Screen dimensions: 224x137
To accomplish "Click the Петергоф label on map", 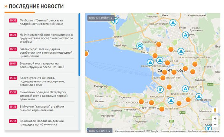I will click(x=101, y=86).
